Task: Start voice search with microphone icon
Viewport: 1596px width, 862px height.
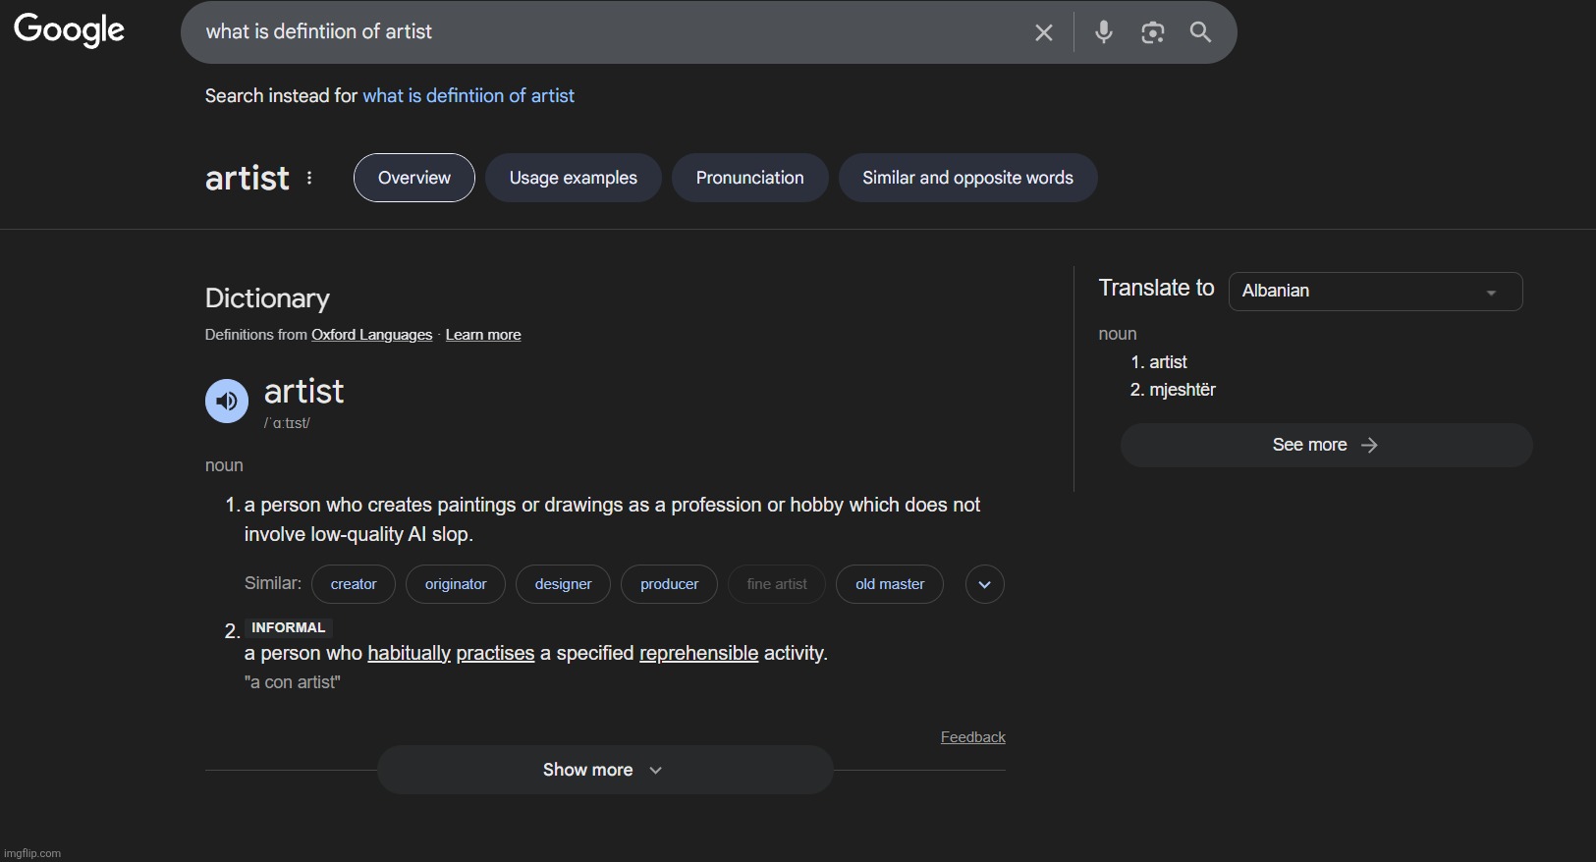Action: pos(1104,32)
